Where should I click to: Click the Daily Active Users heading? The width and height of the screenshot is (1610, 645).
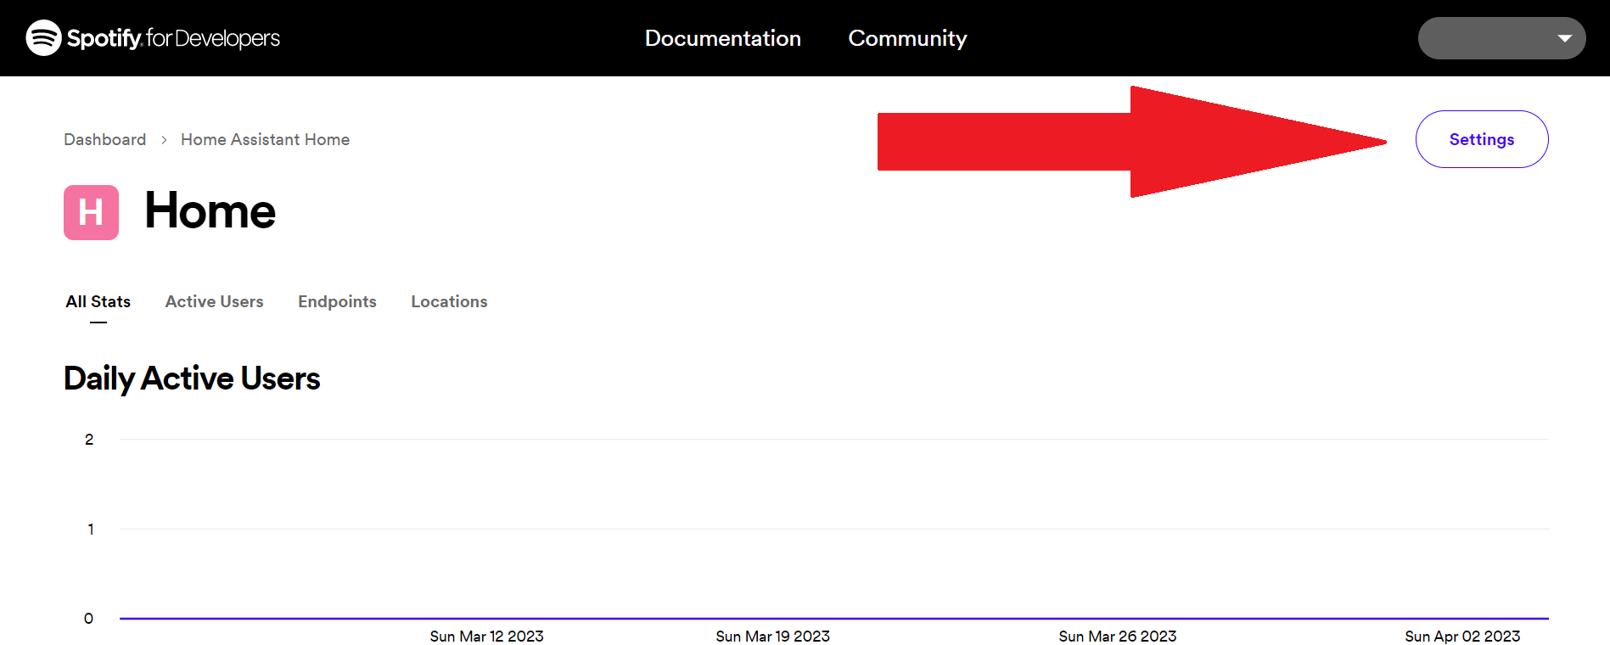(192, 379)
